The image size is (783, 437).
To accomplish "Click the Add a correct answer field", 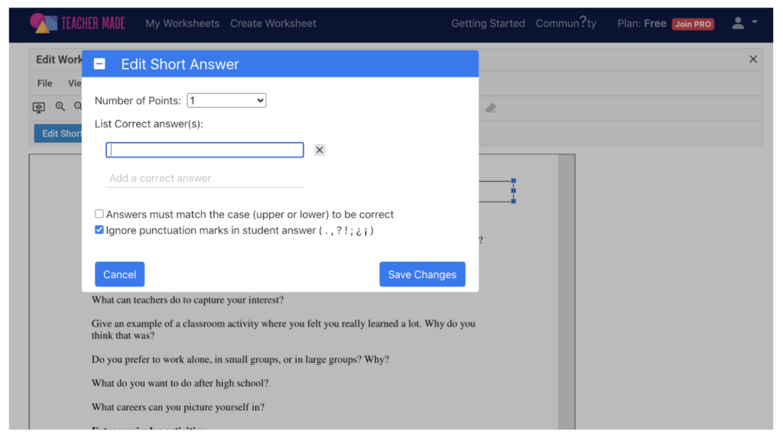I will click(205, 178).
